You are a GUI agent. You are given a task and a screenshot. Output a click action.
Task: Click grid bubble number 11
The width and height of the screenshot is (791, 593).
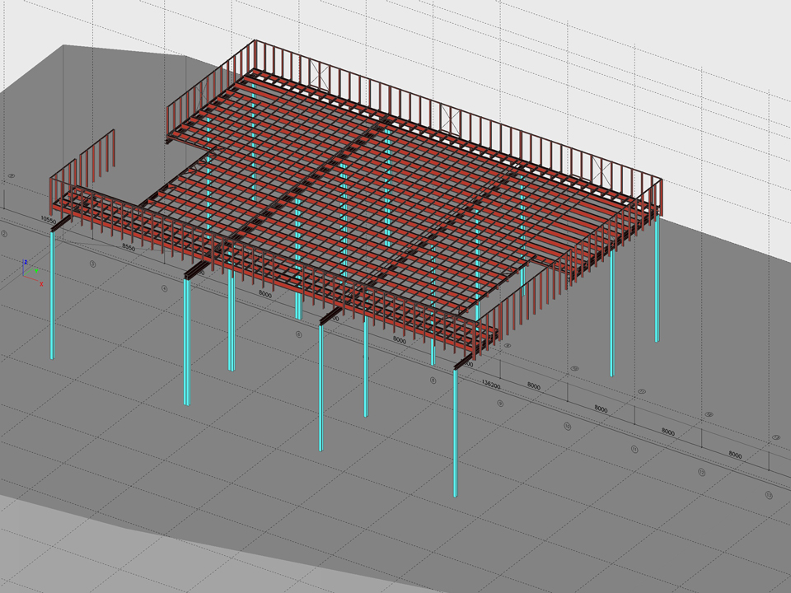(x=634, y=450)
